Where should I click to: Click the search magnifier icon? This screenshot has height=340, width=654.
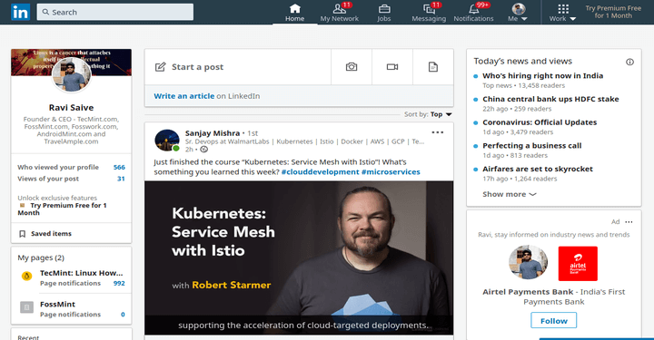(x=46, y=12)
